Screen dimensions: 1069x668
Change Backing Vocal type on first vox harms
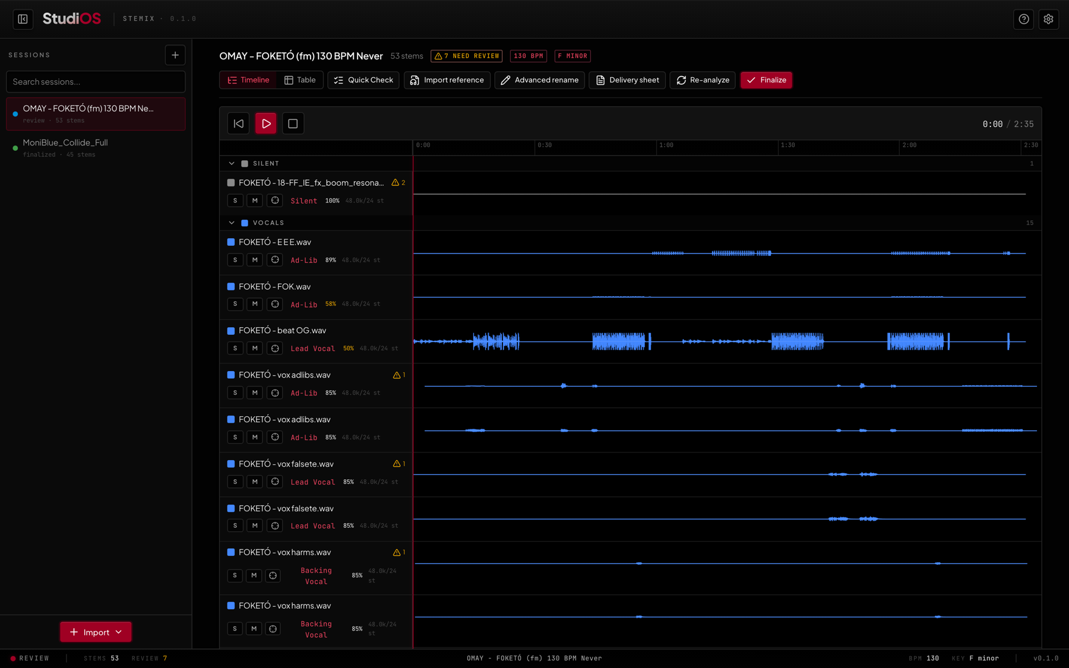(x=316, y=576)
